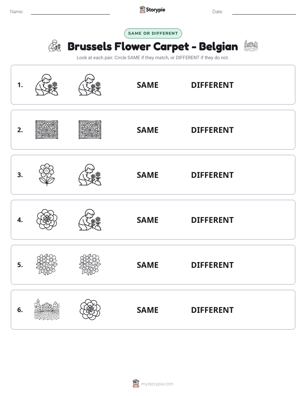
Task: Click the SAME OR DIFFERENT badge
Action: 153,33
